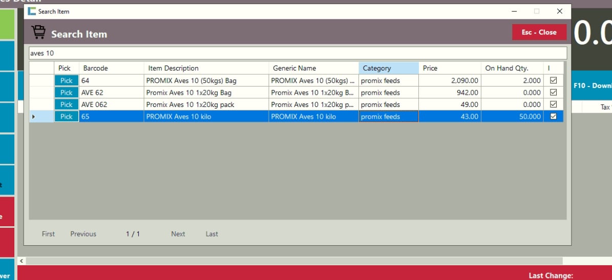Pick the Promix Aves 10 1x20kg pack item
Viewport: 612px width, 280px height.
67,104
